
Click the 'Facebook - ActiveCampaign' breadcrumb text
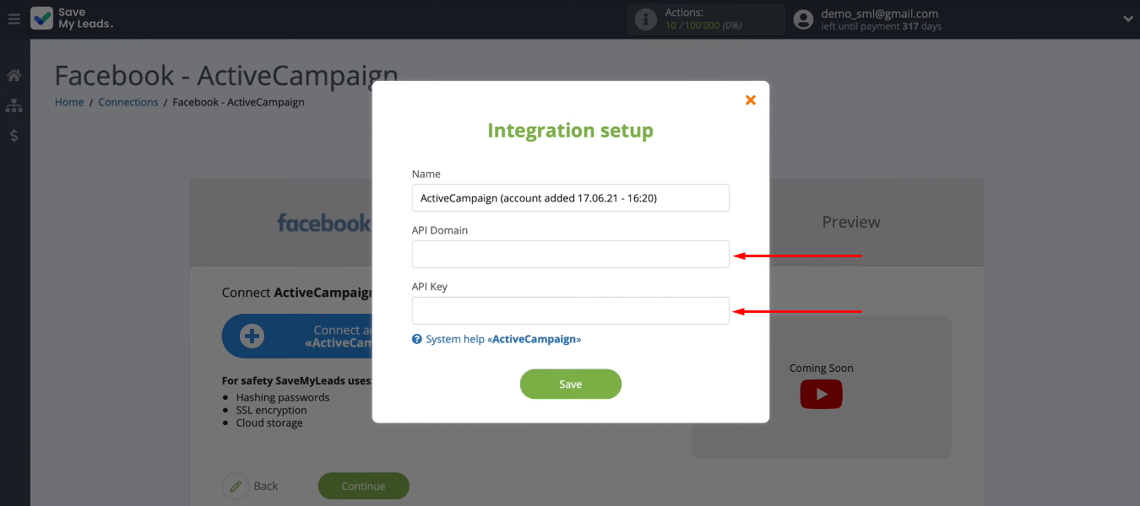[x=238, y=102]
